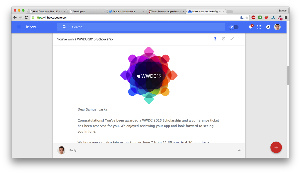The height and width of the screenshot is (174, 301).
Task: Open the Adblock Plus extension icon
Action: click(253, 18)
